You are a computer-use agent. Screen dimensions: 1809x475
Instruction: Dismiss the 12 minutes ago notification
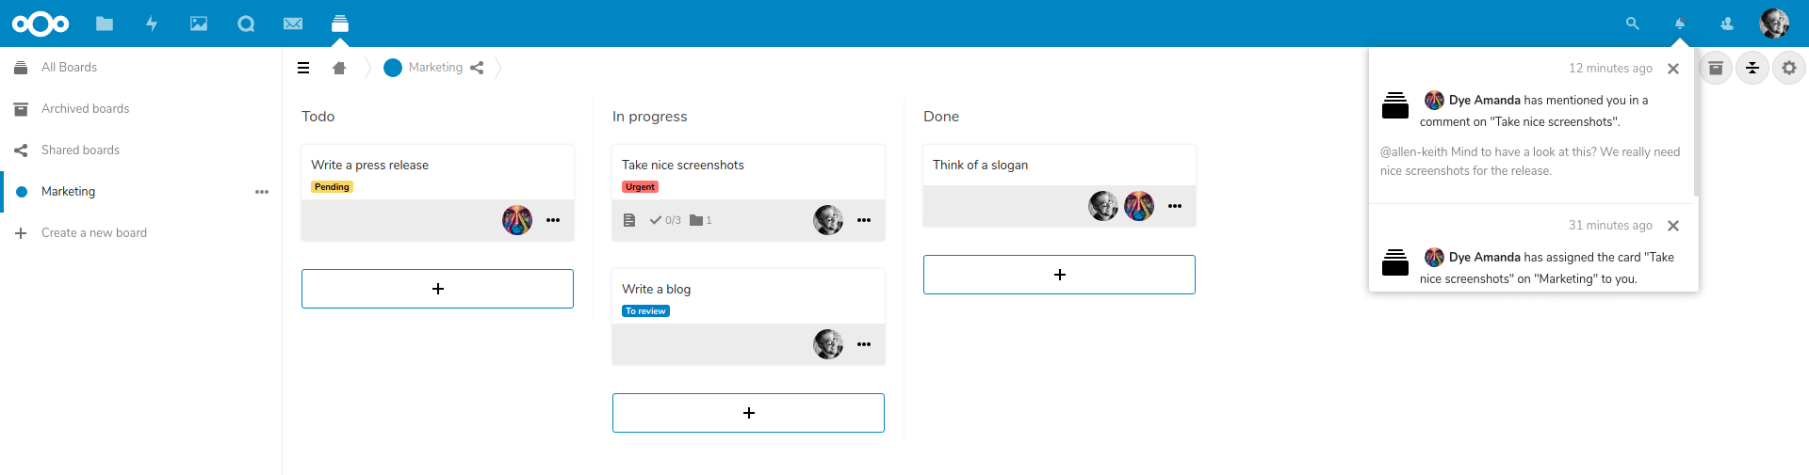1673,69
